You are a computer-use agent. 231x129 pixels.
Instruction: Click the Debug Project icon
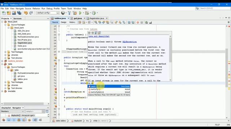(87, 13)
